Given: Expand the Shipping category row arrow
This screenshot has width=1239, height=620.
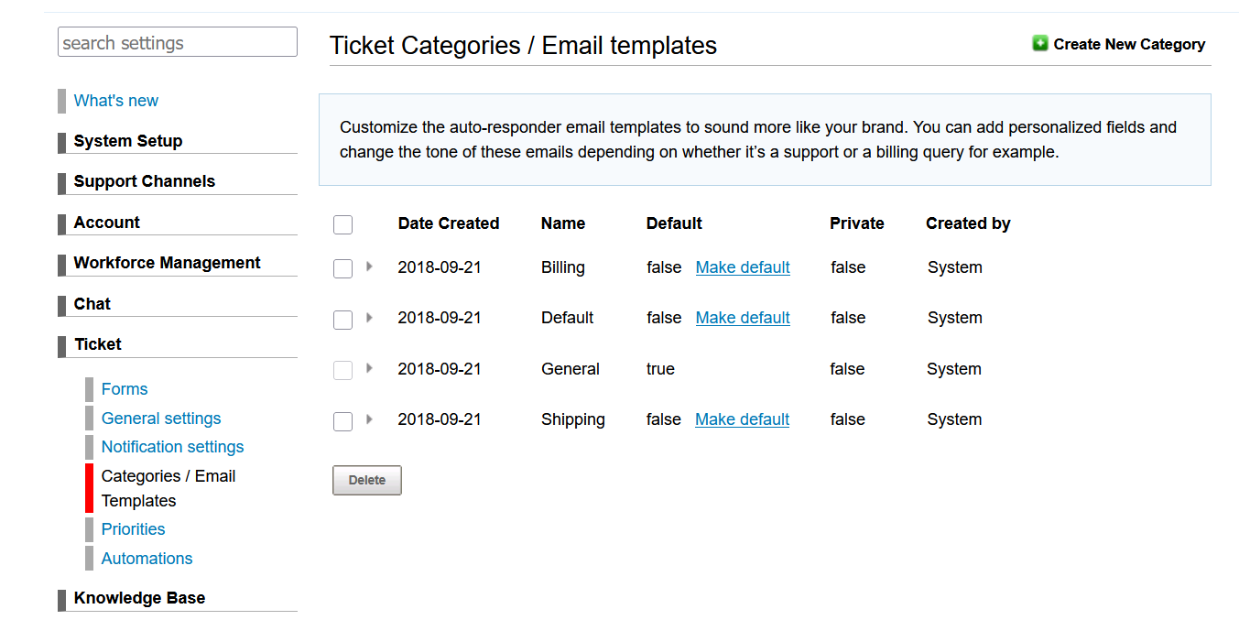Looking at the screenshot, I should tap(369, 419).
